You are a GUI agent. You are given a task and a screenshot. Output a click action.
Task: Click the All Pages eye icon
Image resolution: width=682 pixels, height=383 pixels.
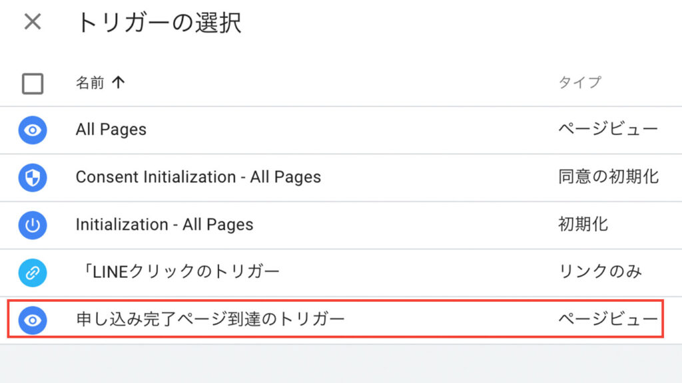coord(33,130)
